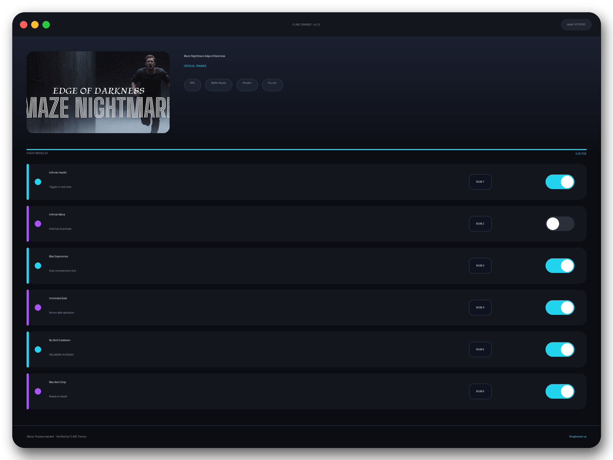Click the 6 ACTIVE counter

pos(581,154)
